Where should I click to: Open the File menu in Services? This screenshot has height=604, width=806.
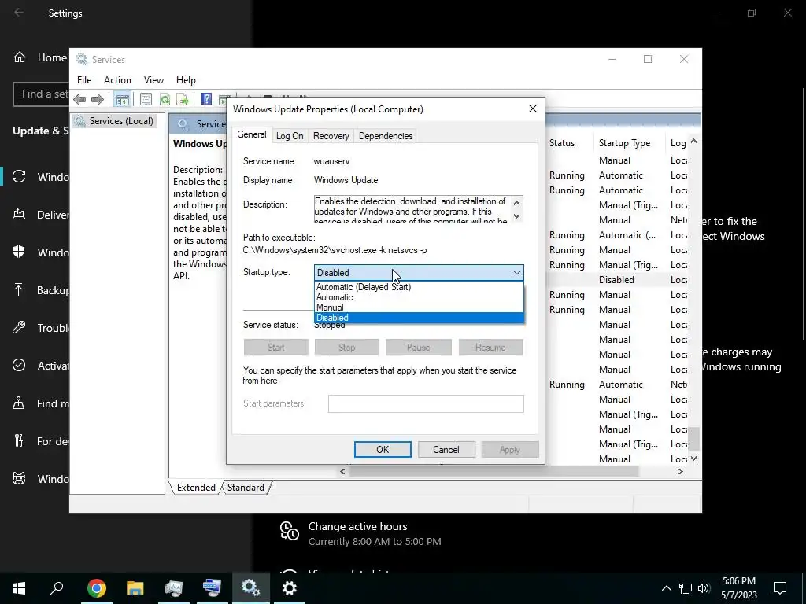(x=84, y=80)
